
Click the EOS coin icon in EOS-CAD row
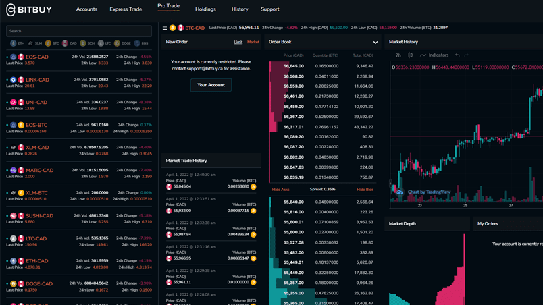(x=13, y=57)
